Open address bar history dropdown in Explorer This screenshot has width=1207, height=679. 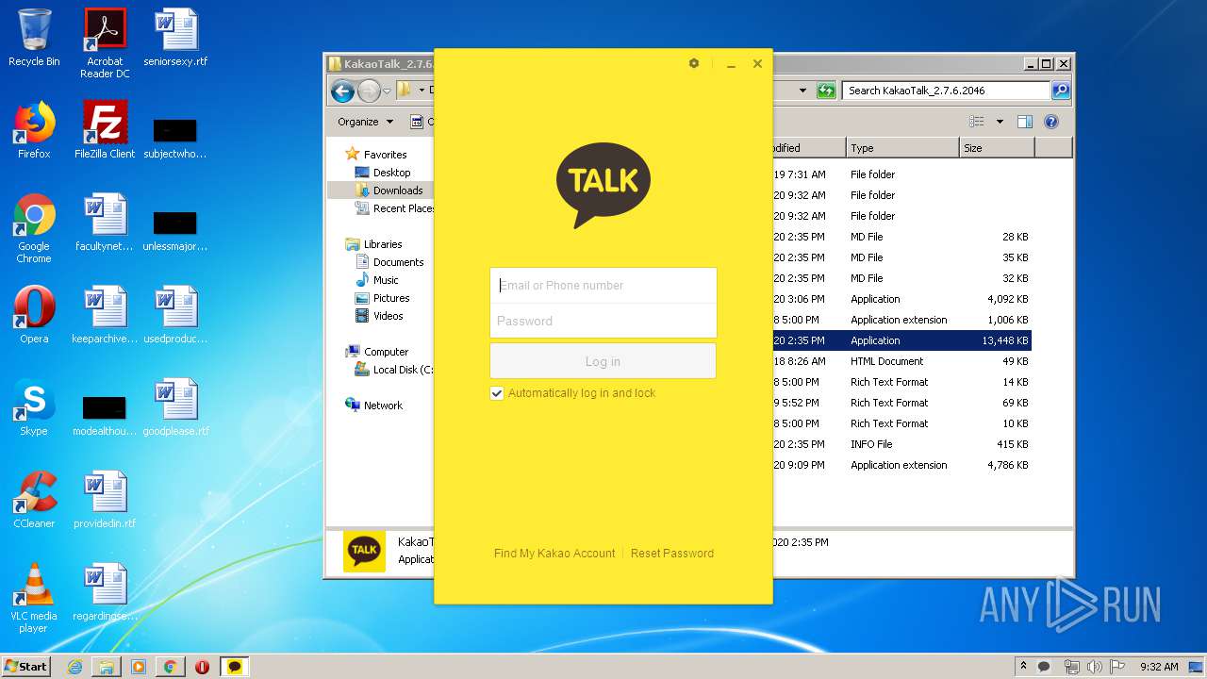802,91
